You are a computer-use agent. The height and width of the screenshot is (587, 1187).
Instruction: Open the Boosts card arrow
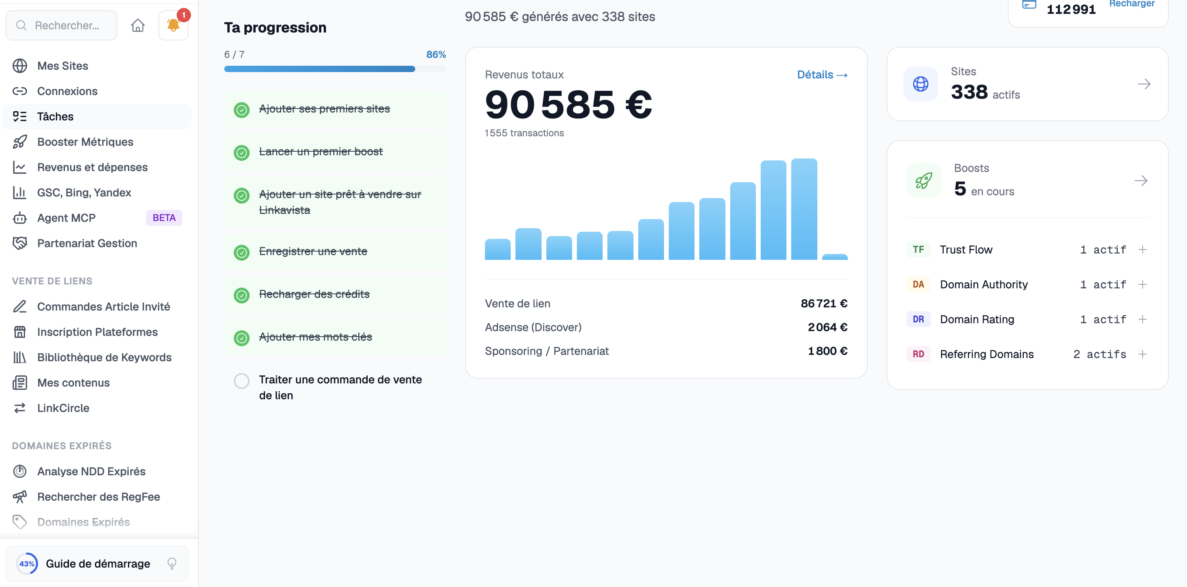(1141, 181)
